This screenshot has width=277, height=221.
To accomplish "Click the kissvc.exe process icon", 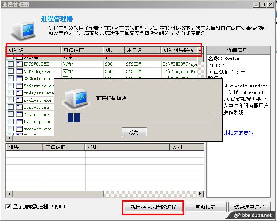I will [19, 107].
